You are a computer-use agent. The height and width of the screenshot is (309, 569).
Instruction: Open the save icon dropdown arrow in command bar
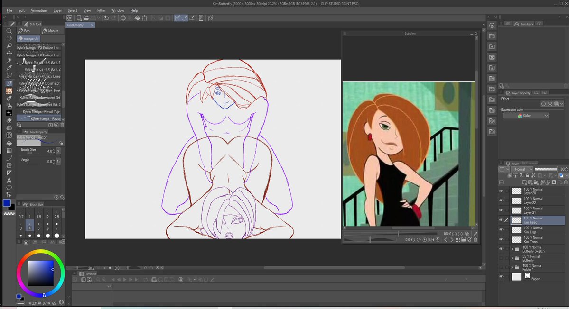[99, 18]
